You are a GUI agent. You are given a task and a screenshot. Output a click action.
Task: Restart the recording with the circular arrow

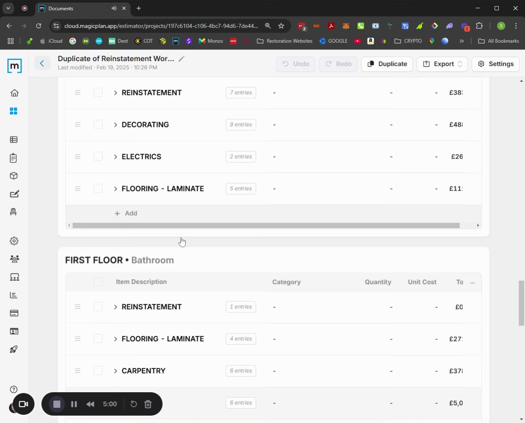tap(134, 404)
